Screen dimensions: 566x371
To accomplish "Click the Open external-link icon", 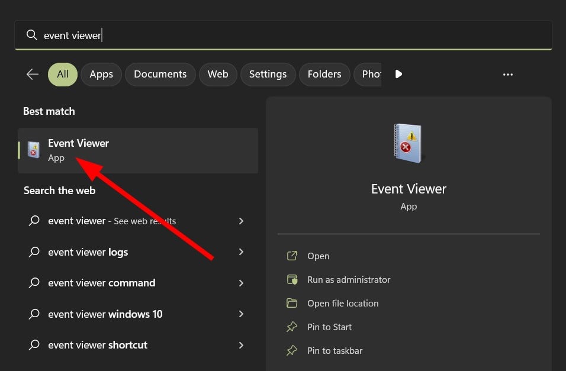I will pos(292,256).
